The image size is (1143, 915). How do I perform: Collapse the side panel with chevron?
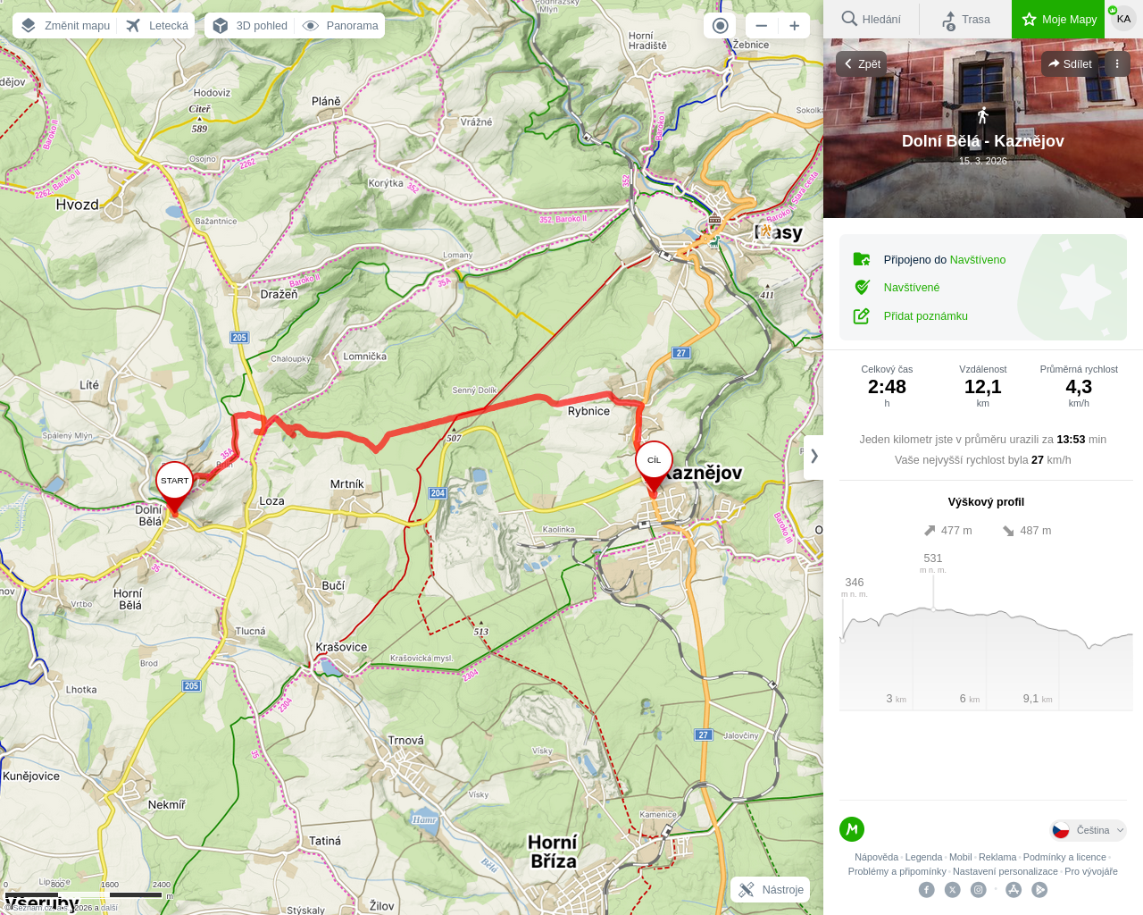(813, 457)
